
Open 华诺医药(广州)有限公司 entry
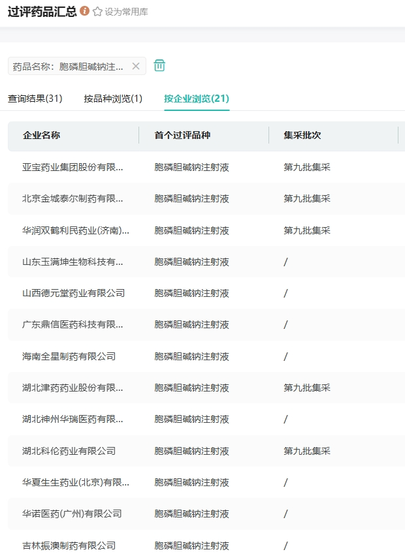[72, 514]
